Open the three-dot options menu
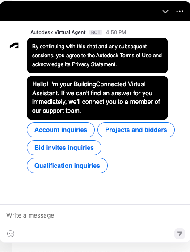Image resolution: width=190 pixels, height=252 pixels. pos(180,11)
